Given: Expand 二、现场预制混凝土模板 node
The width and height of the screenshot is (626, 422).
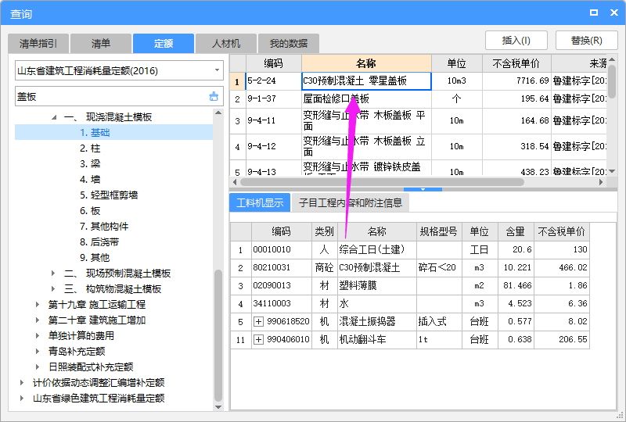Looking at the screenshot, I should tap(53, 274).
